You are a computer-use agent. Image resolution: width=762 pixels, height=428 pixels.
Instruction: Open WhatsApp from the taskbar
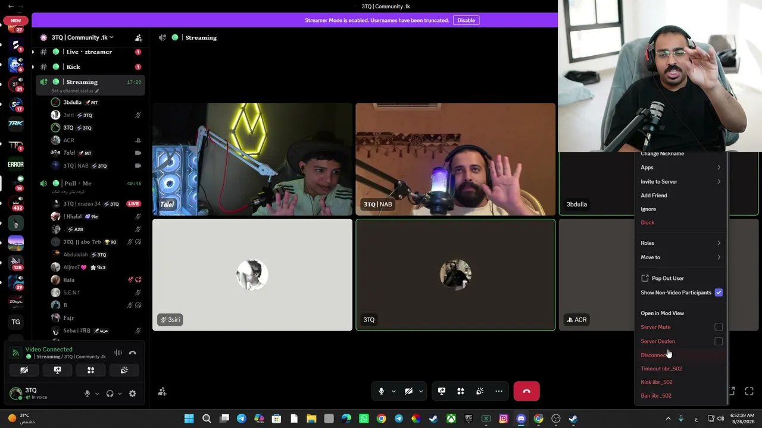tap(364, 418)
